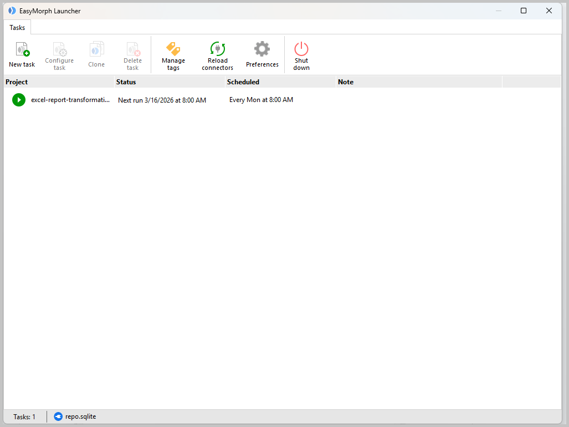Click the 'Every Mon at 8:00 AM' schedule cell

(x=261, y=100)
